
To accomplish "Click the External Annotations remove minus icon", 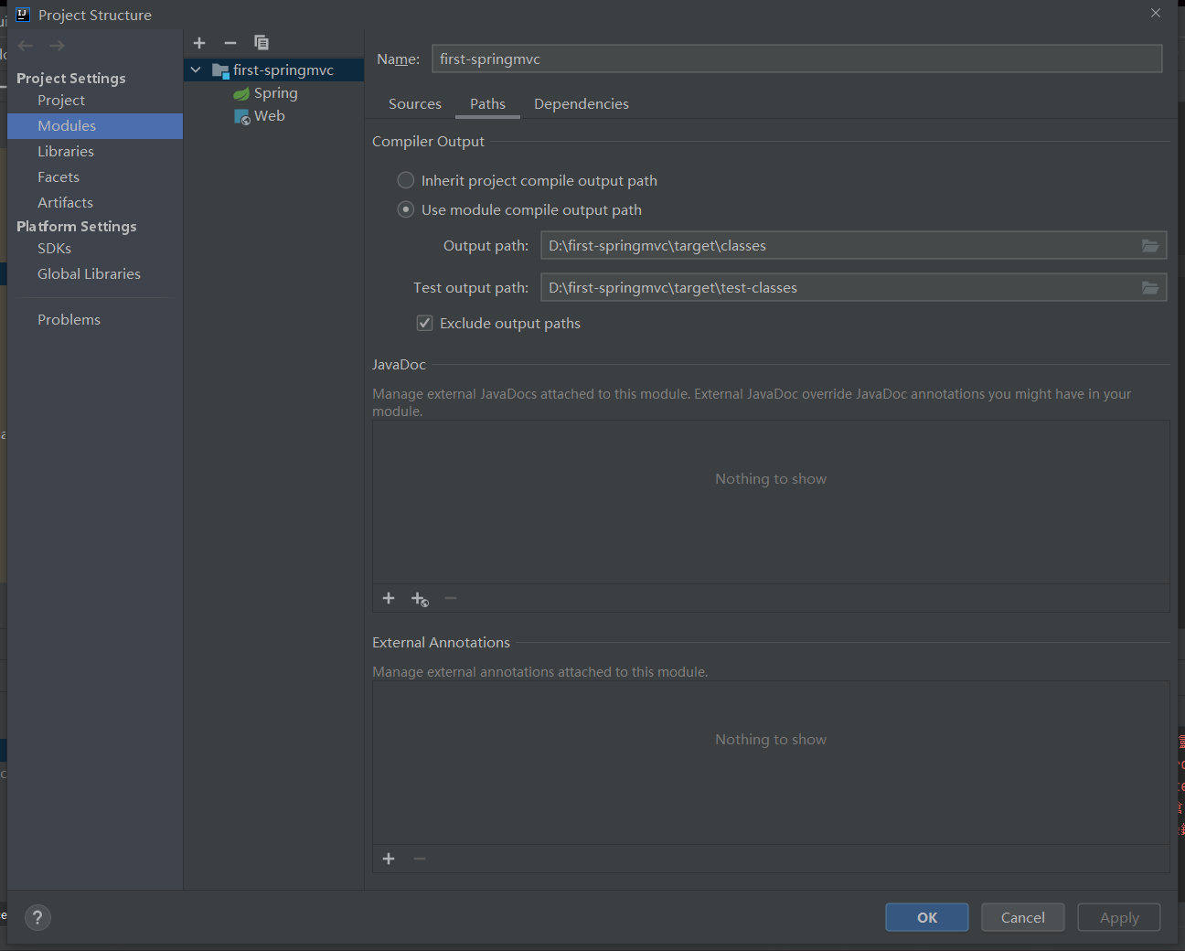I will [420, 859].
